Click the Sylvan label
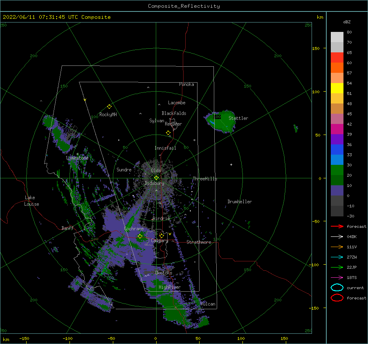This screenshot has height=344, width=368. coord(157,121)
